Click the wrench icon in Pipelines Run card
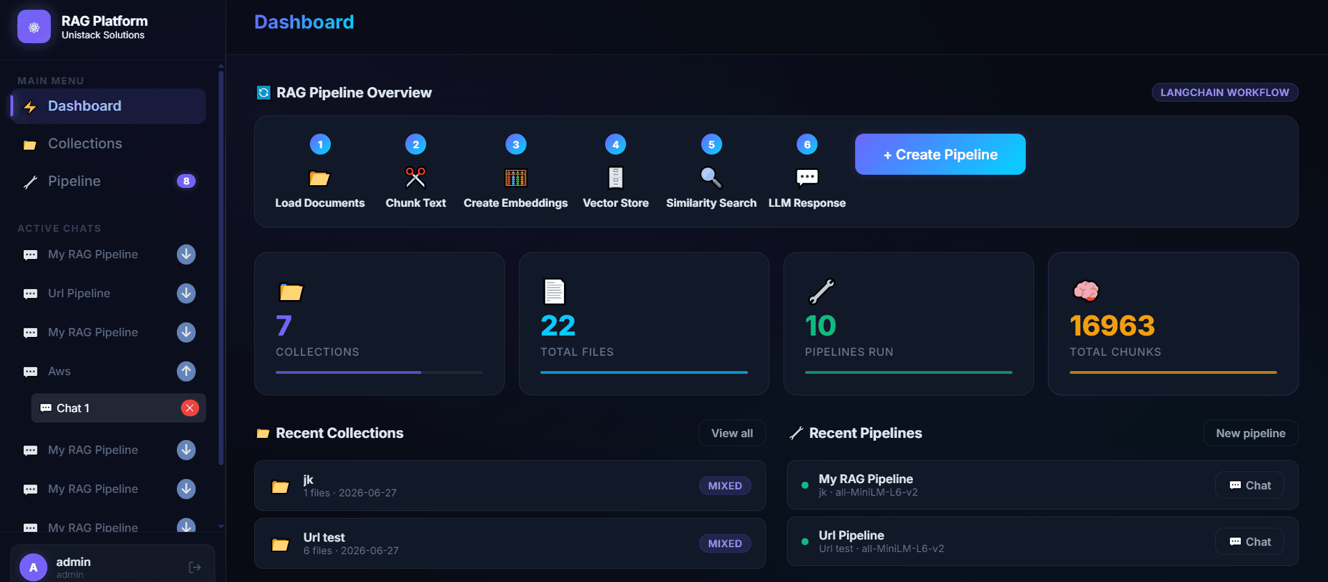 (x=822, y=292)
